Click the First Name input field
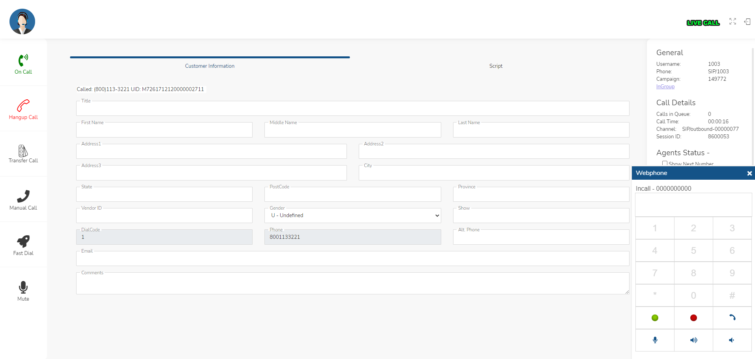The height and width of the screenshot is (359, 755). (164, 130)
